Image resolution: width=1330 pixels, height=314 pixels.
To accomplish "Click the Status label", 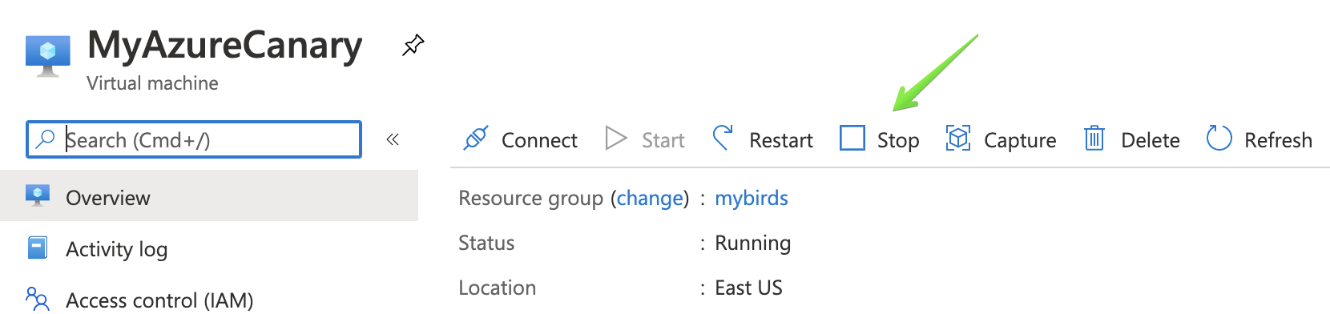I will coord(486,243).
